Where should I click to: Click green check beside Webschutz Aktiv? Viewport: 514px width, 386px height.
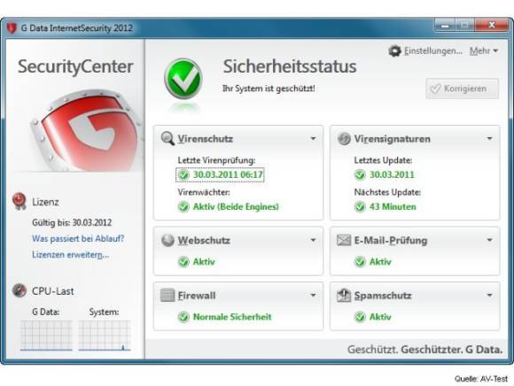183,261
